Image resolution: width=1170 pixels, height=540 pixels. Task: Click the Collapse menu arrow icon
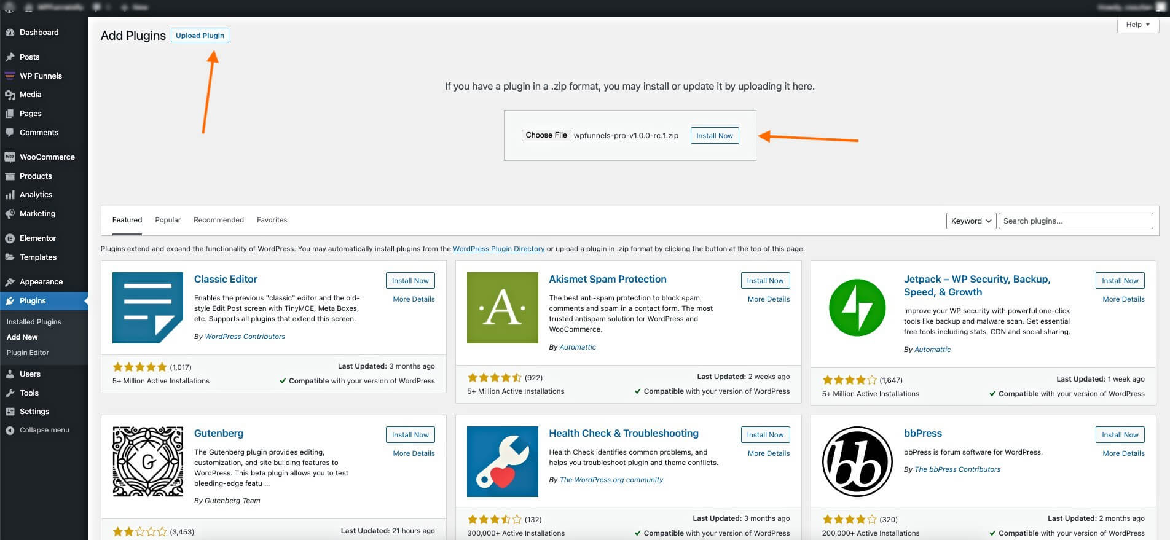10,431
